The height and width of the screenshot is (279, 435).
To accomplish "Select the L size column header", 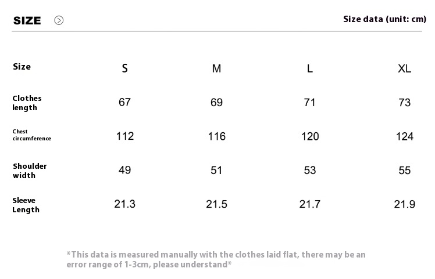I will tap(310, 68).
